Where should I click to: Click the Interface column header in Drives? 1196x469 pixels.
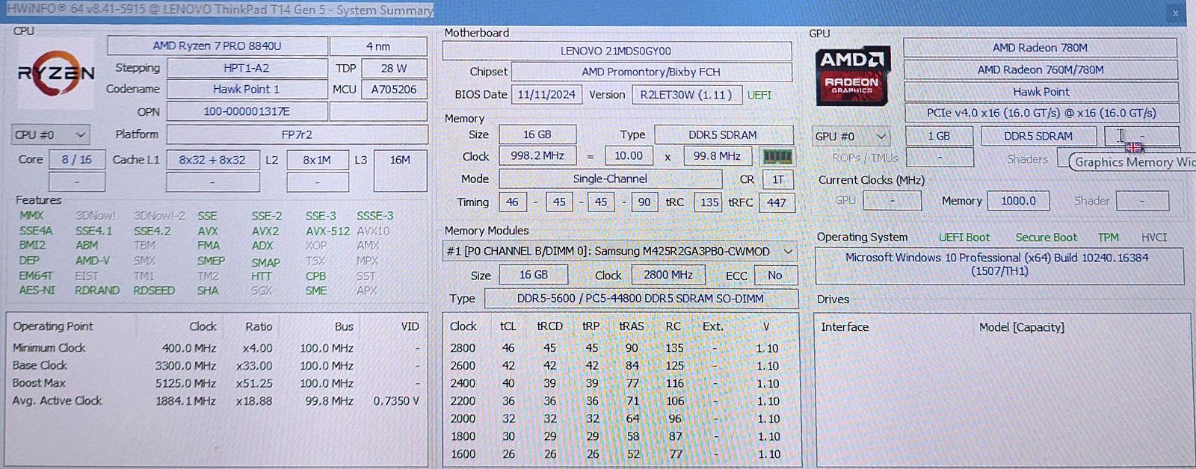tap(845, 327)
